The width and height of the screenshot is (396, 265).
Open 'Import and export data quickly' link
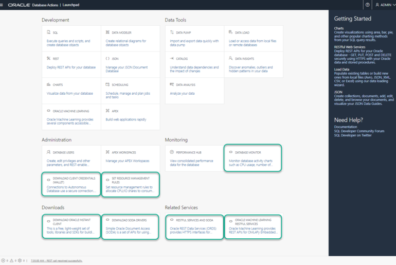(x=194, y=43)
